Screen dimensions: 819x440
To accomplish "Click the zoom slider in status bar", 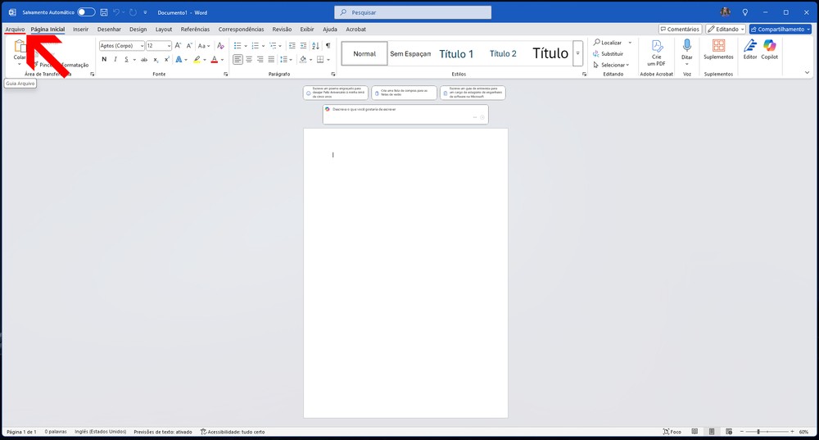I will [758, 432].
